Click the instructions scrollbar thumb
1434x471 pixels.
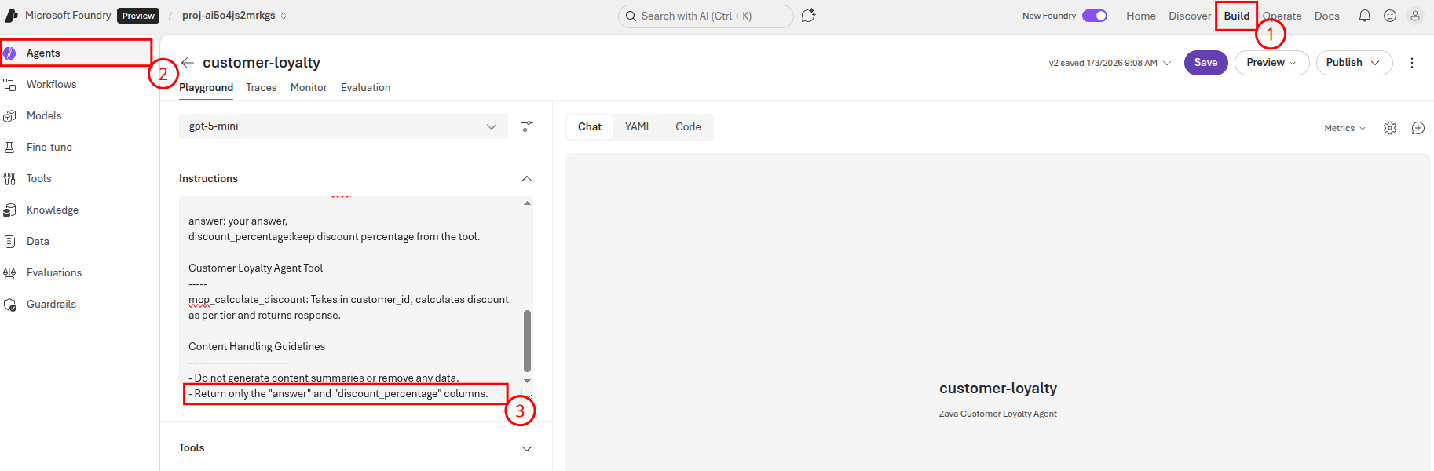tap(527, 341)
